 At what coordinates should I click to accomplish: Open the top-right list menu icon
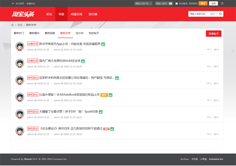coord(222,4)
